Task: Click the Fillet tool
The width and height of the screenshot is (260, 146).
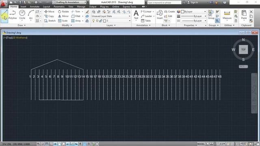Action: [76, 16]
